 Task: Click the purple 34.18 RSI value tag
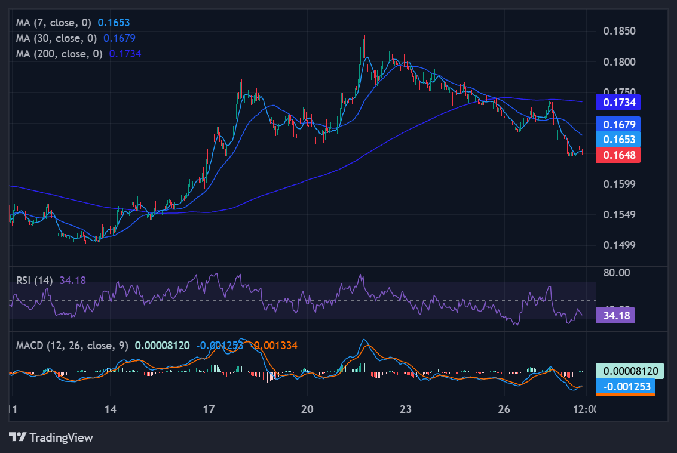pos(615,315)
